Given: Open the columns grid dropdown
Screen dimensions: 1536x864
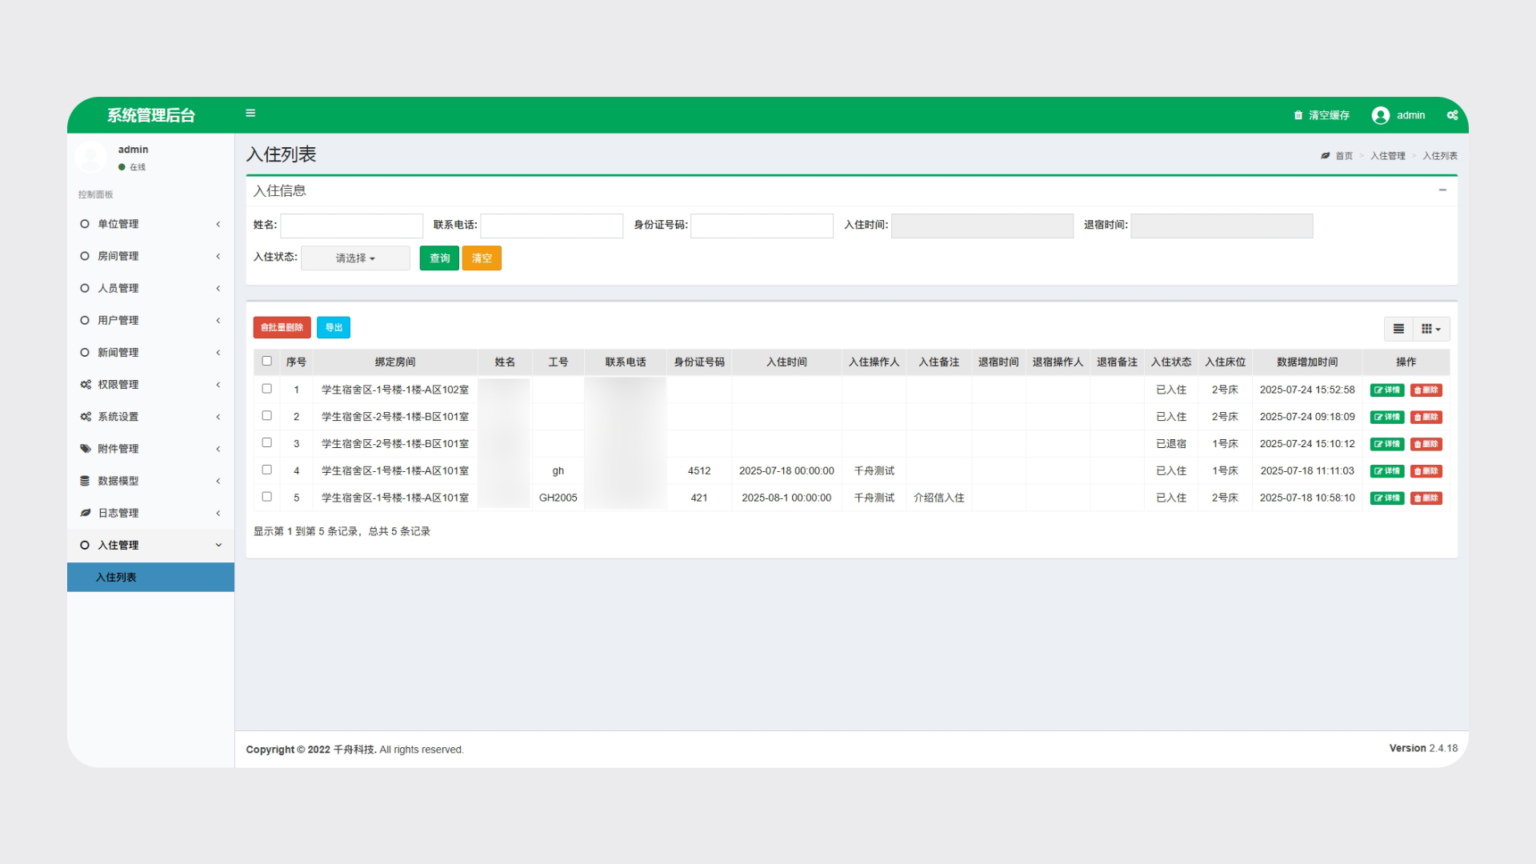Looking at the screenshot, I should [x=1431, y=329].
